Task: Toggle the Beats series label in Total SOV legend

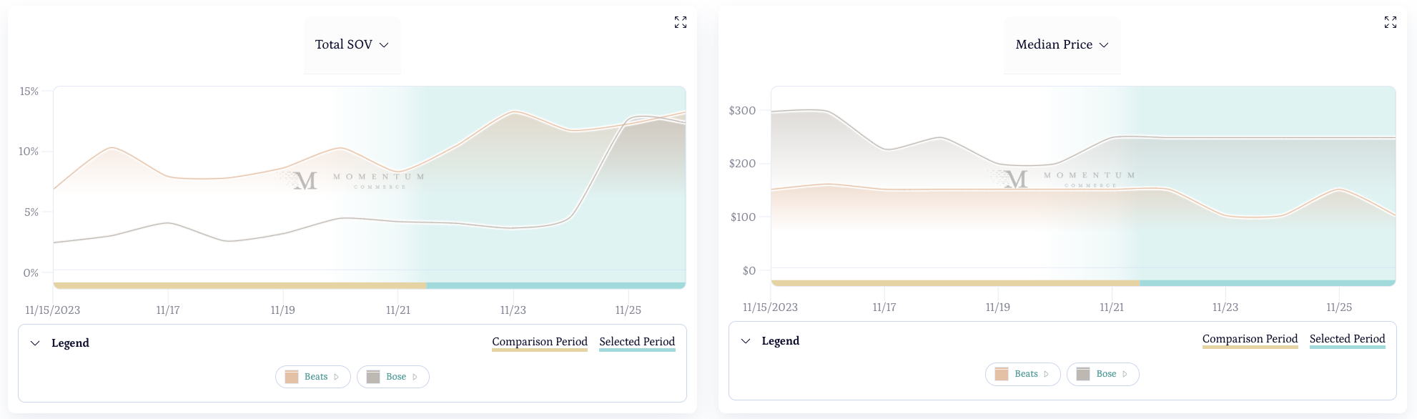Action: 316,377
